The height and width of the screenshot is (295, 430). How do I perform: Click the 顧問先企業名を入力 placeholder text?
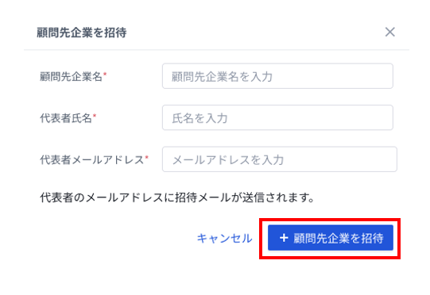coord(222,77)
